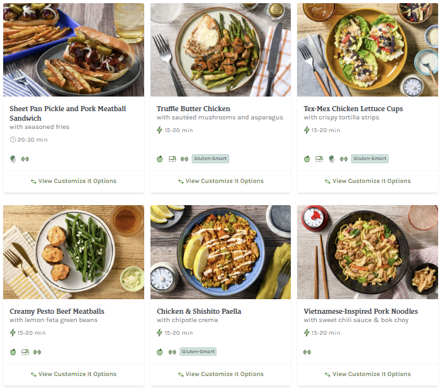Viewport: 440px width, 390px height.
Task: Click the clock icon beside 20-30 min
Action: 13,140
